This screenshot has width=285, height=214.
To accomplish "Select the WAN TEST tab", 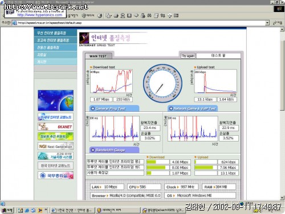I will click(98, 56).
